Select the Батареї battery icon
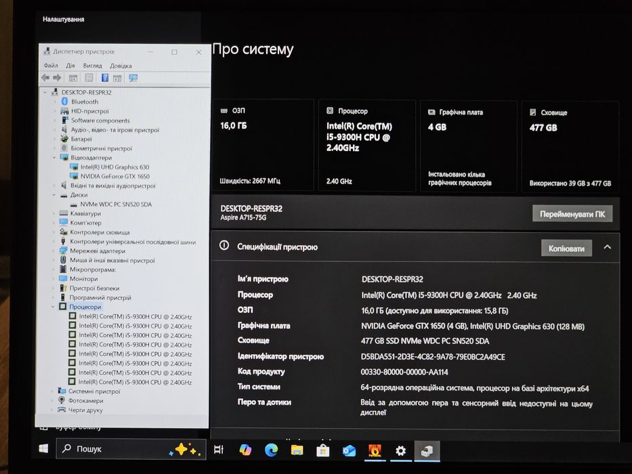The height and width of the screenshot is (474, 632). pyautogui.click(x=64, y=139)
